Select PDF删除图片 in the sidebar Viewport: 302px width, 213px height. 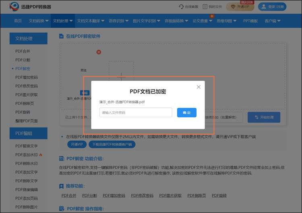pos(27,207)
